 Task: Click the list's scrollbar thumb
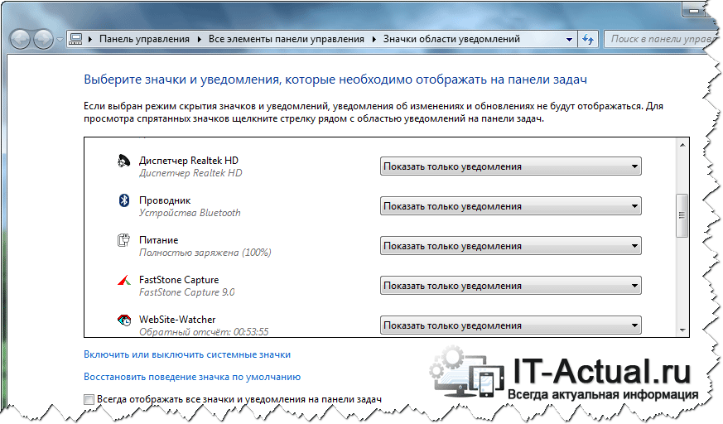[682, 215]
